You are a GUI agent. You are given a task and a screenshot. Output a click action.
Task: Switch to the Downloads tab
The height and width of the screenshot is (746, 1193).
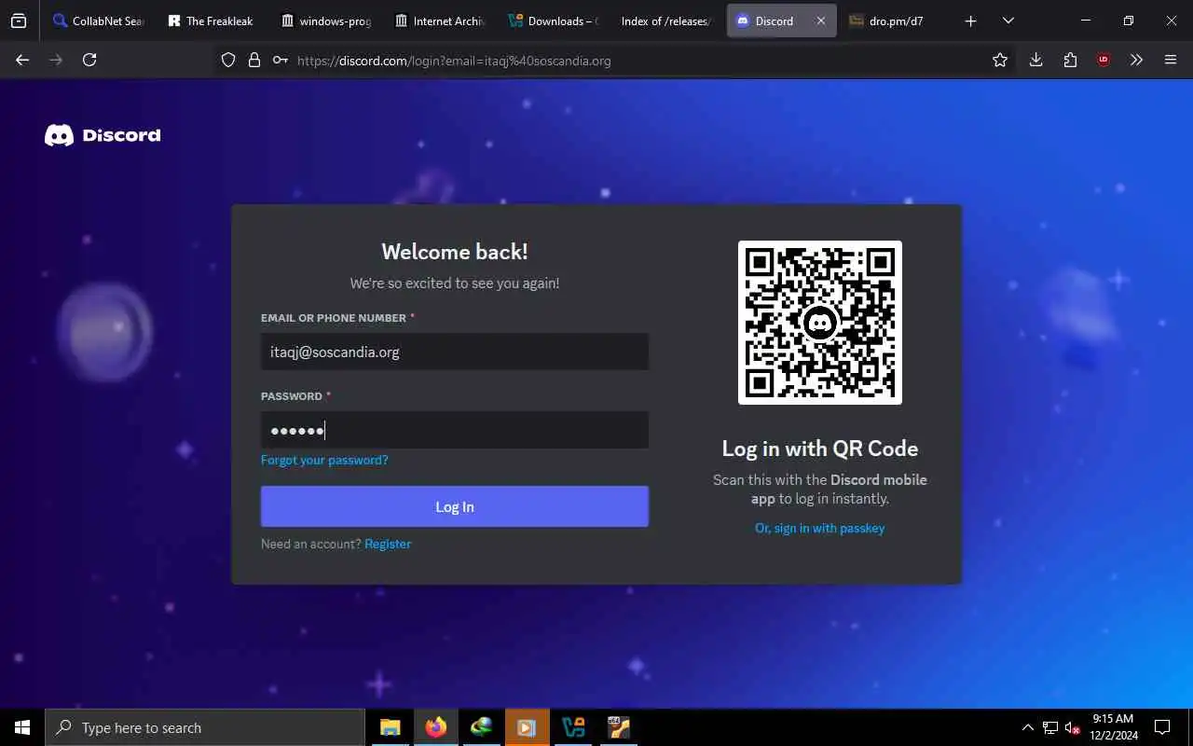(x=553, y=21)
